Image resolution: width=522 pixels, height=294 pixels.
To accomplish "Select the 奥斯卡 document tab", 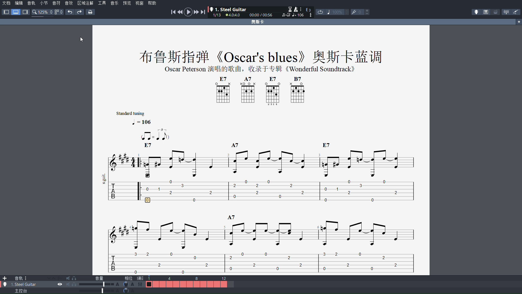I will click(x=257, y=22).
